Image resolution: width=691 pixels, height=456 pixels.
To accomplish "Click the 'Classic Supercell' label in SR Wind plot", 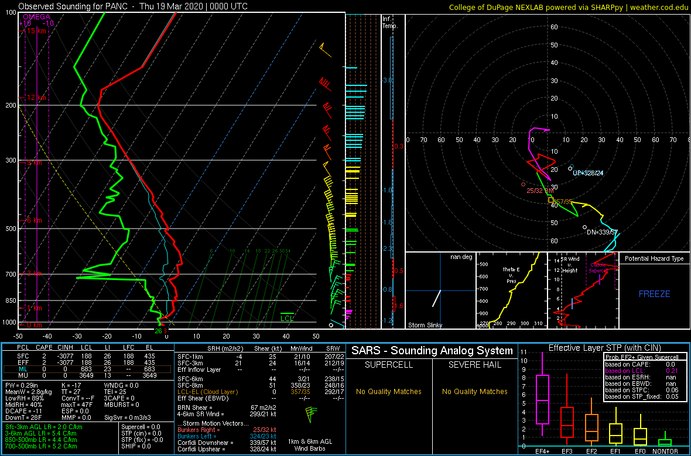I will (x=599, y=268).
